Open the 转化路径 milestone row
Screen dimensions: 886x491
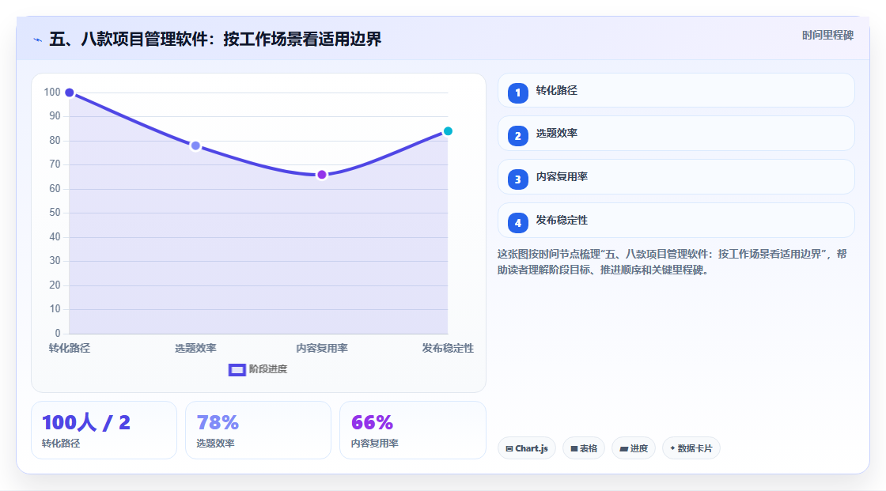pyautogui.click(x=676, y=90)
